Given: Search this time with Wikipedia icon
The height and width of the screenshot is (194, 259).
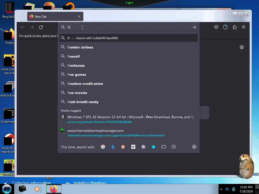Looking at the screenshot, I should (x=133, y=147).
